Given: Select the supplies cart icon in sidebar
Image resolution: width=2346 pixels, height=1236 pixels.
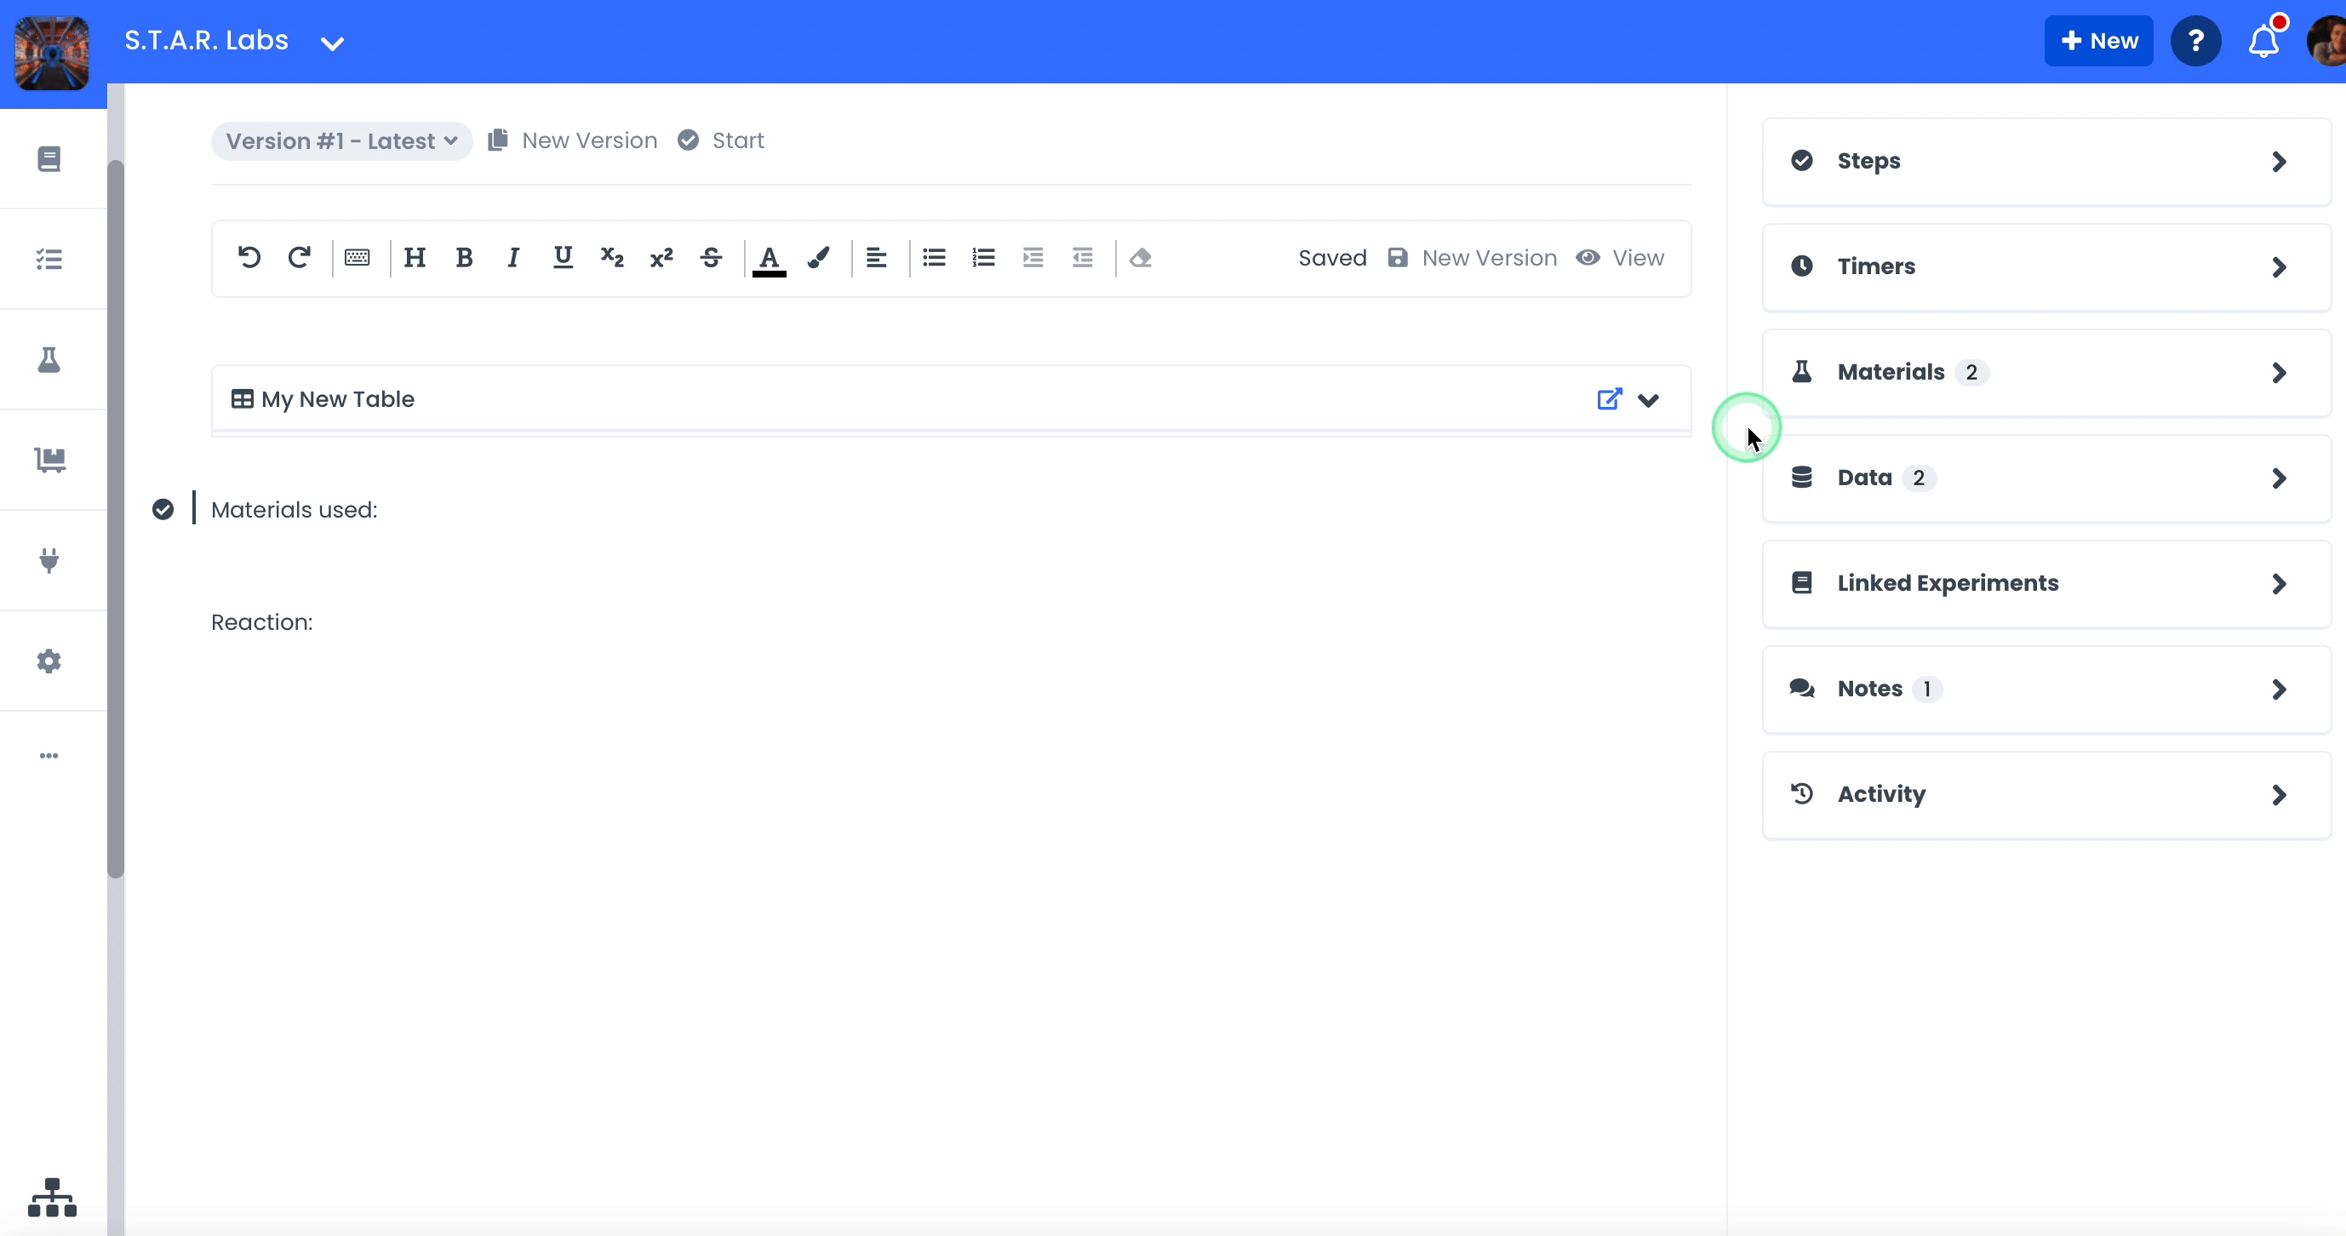Looking at the screenshot, I should tap(50, 460).
